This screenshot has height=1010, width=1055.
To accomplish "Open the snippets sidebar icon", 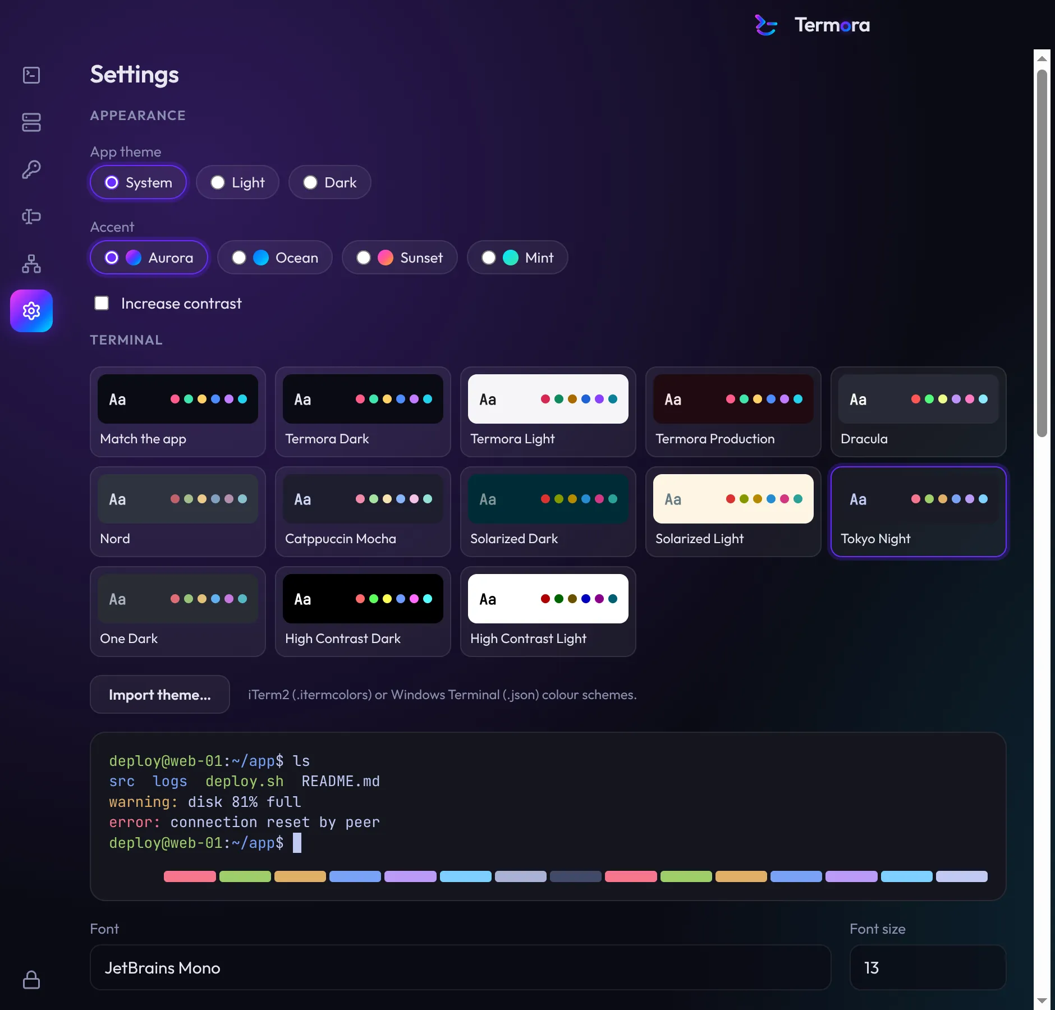I will [x=31, y=217].
